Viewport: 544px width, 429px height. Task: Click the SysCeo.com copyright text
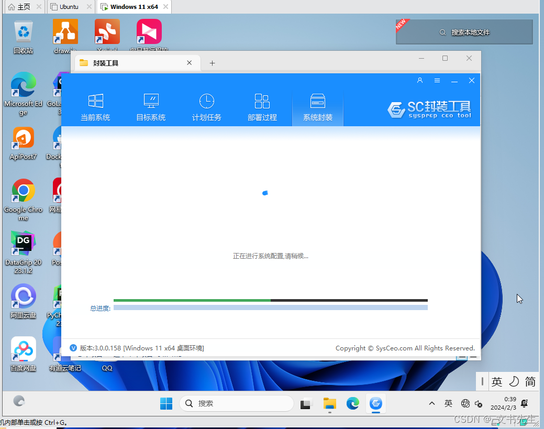tap(405, 348)
